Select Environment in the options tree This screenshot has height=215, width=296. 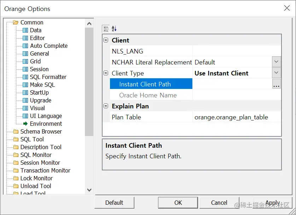click(46, 124)
